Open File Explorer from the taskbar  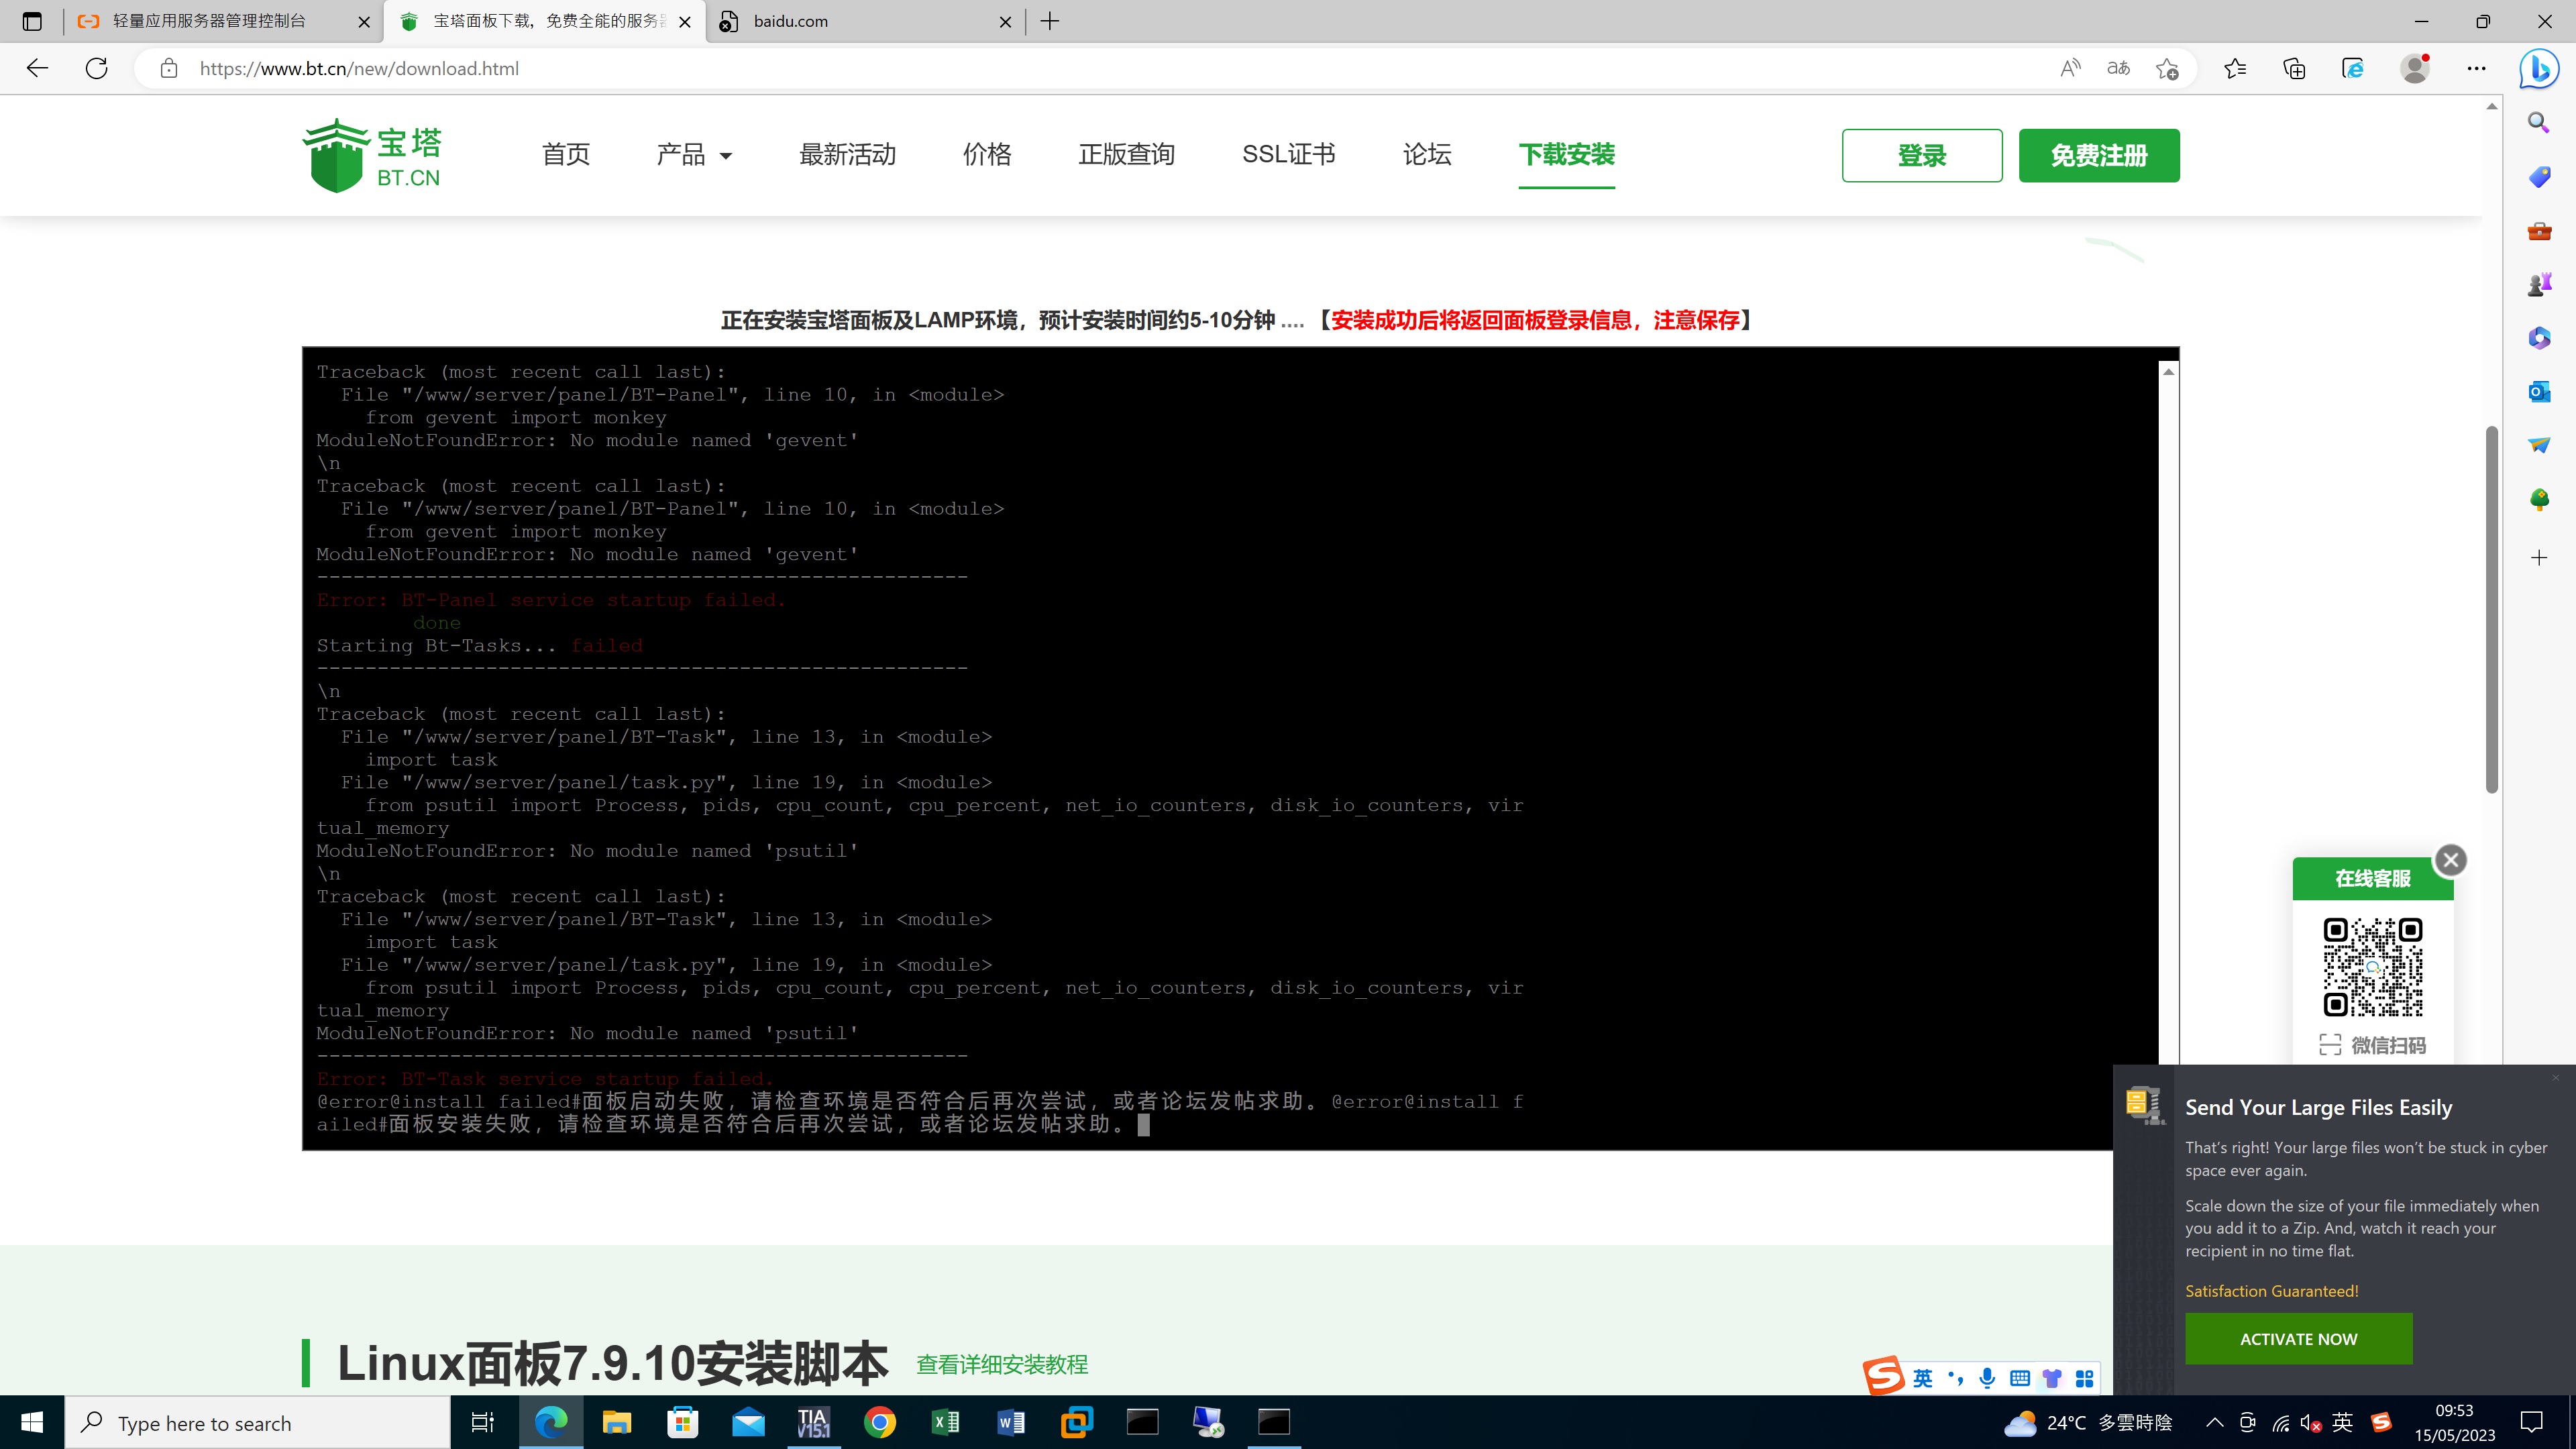coord(616,1422)
